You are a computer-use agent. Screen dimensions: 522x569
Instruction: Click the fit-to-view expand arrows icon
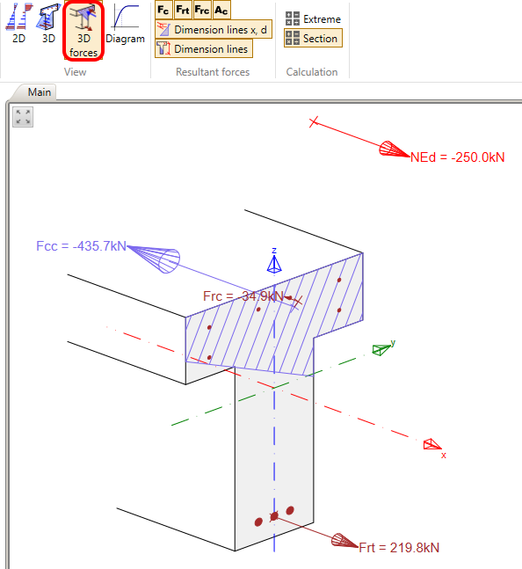(x=23, y=117)
